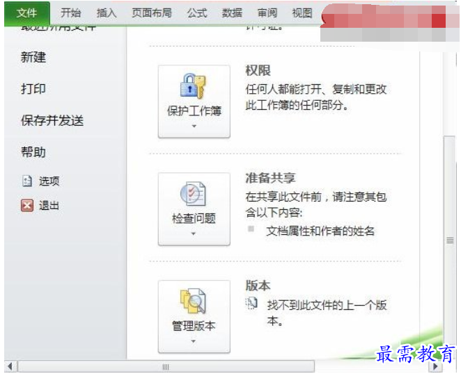Click the horizontal scrollbar left arrow
Image resolution: width=461 pixels, height=376 pixels.
(10, 366)
